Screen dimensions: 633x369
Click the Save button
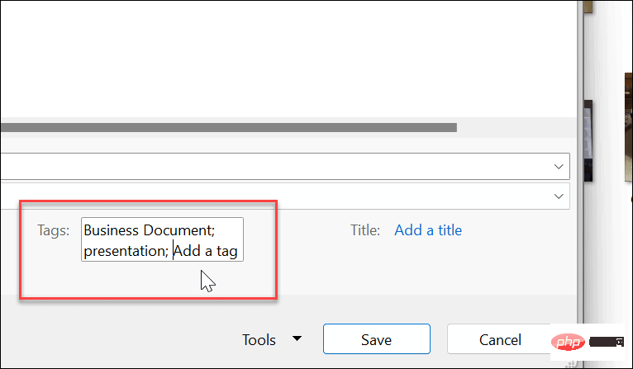pos(376,339)
